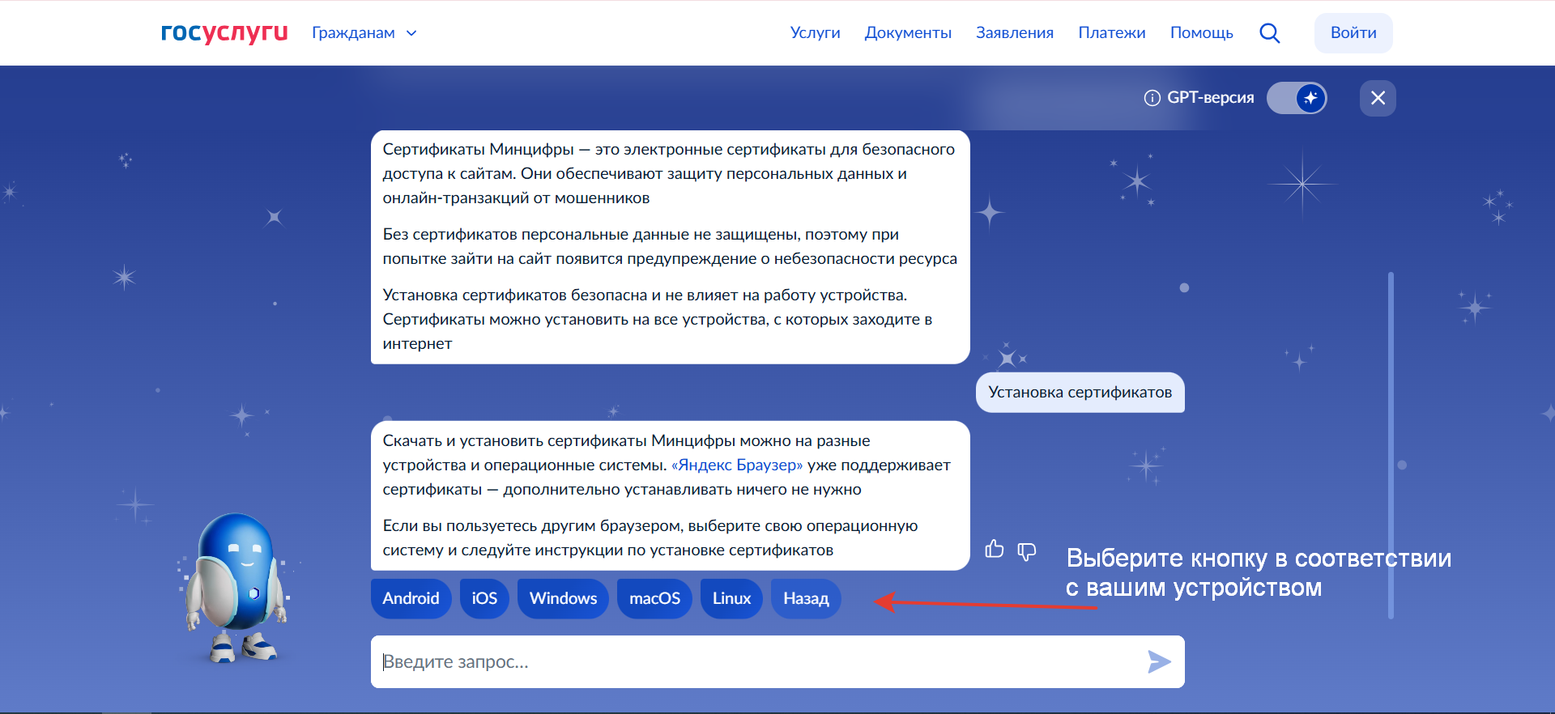This screenshot has width=1555, height=714.
Task: Select the Windows option button
Action: pos(563,598)
